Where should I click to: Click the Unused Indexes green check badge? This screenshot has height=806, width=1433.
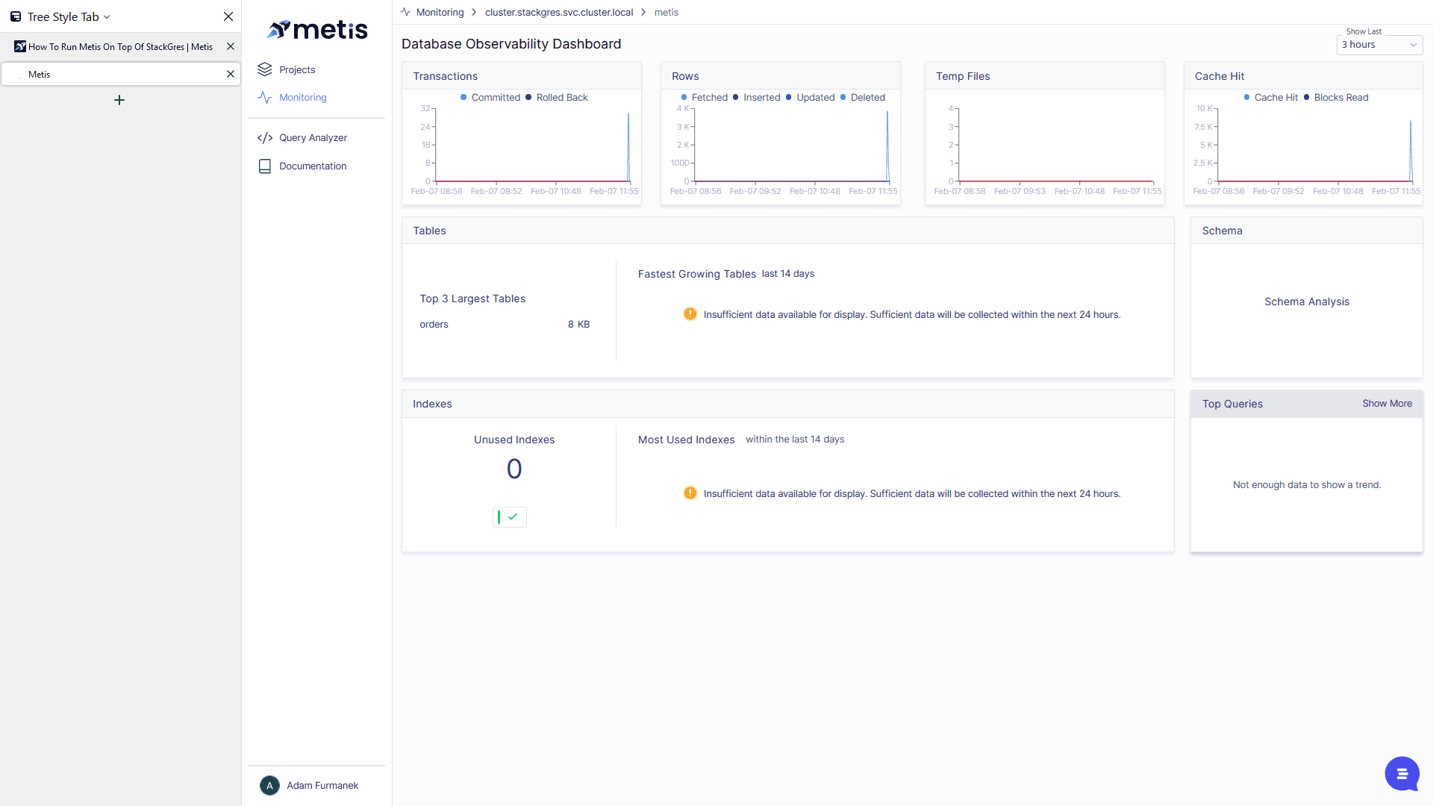click(x=510, y=517)
